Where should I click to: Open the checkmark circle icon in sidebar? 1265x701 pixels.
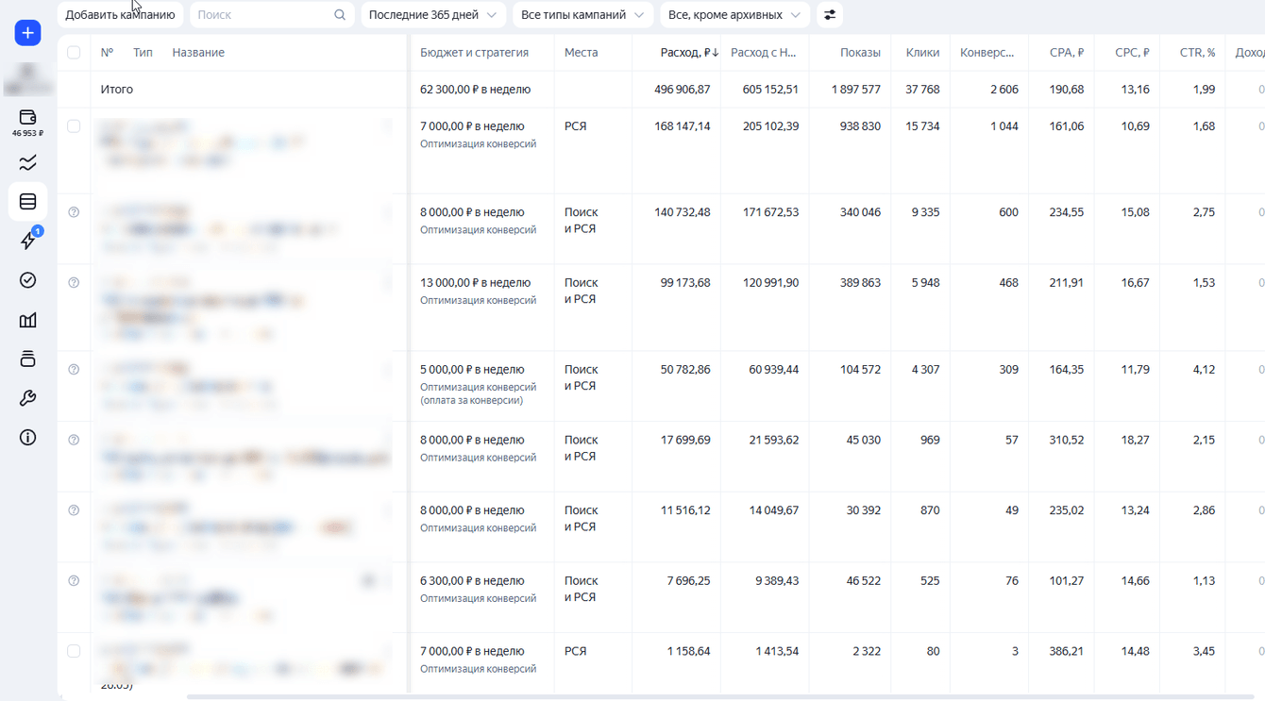(27, 280)
